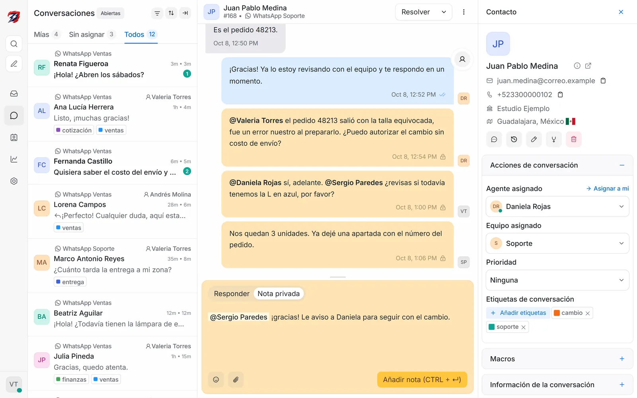
Task: Open contact profile in new window icon
Action: (x=588, y=66)
